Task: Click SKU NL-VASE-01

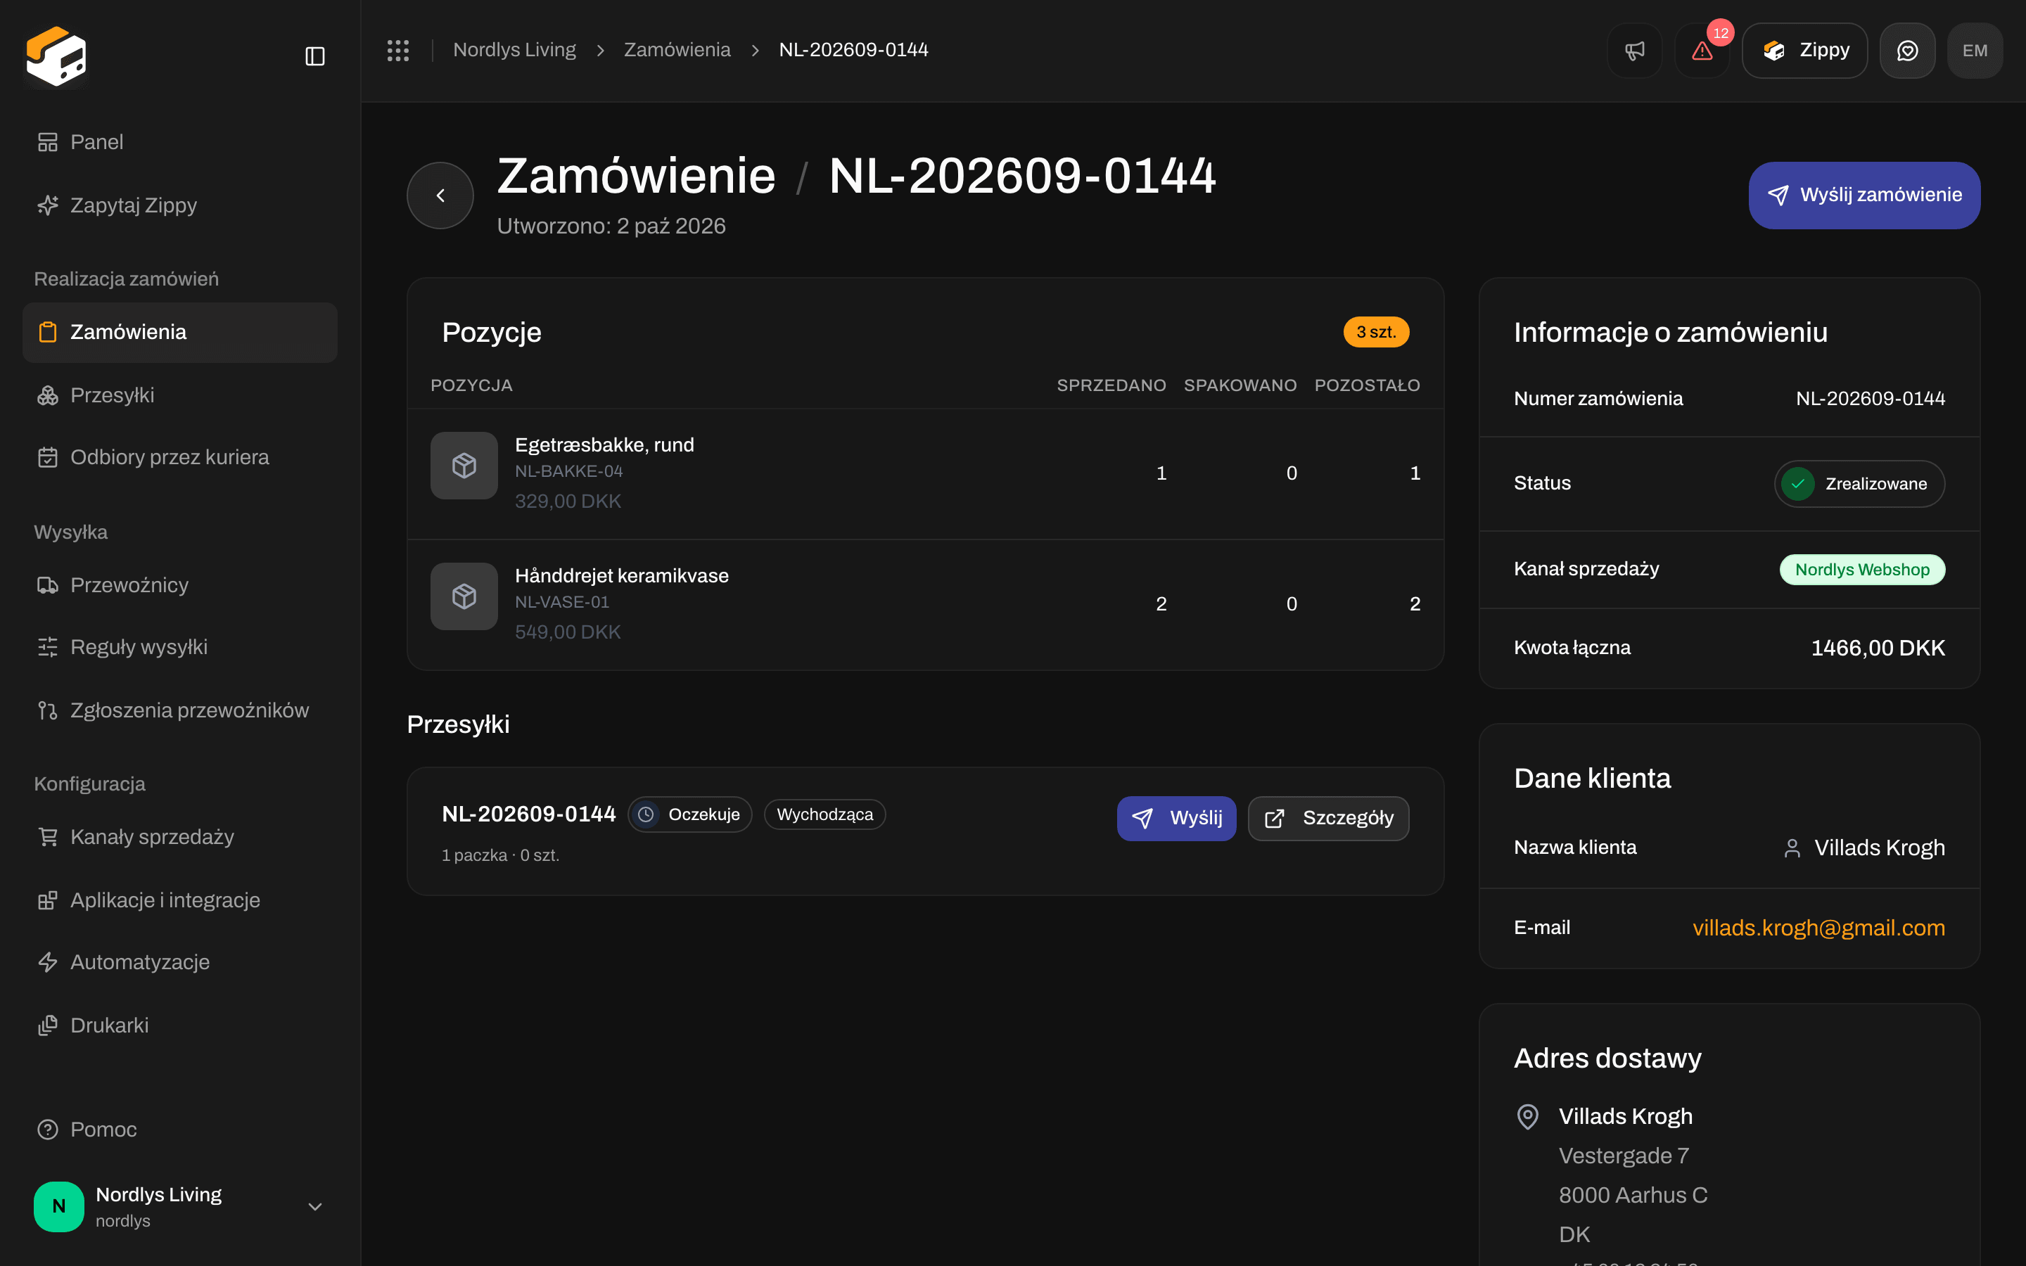Action: [562, 602]
